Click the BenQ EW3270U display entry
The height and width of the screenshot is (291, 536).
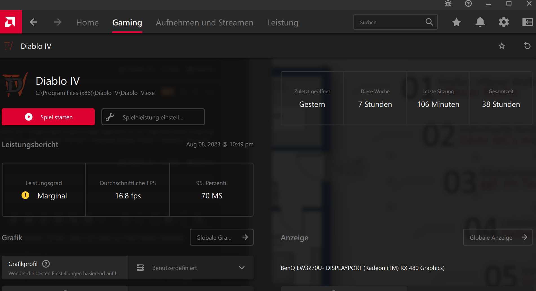point(362,268)
